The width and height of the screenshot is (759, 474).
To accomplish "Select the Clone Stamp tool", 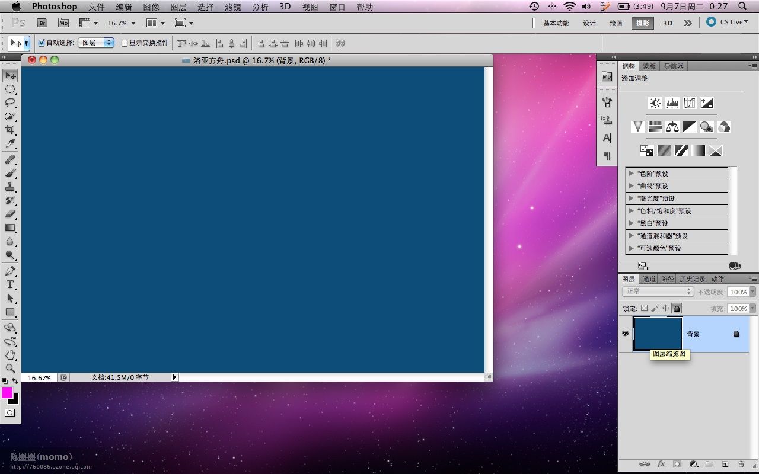I will [x=10, y=187].
